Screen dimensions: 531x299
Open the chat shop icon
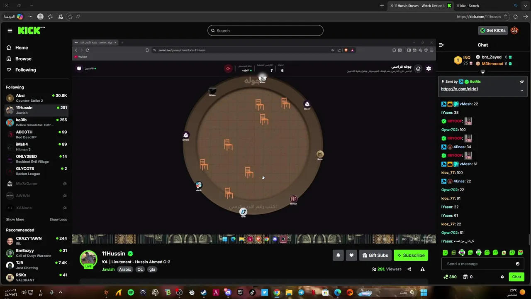pyautogui.click(x=465, y=277)
